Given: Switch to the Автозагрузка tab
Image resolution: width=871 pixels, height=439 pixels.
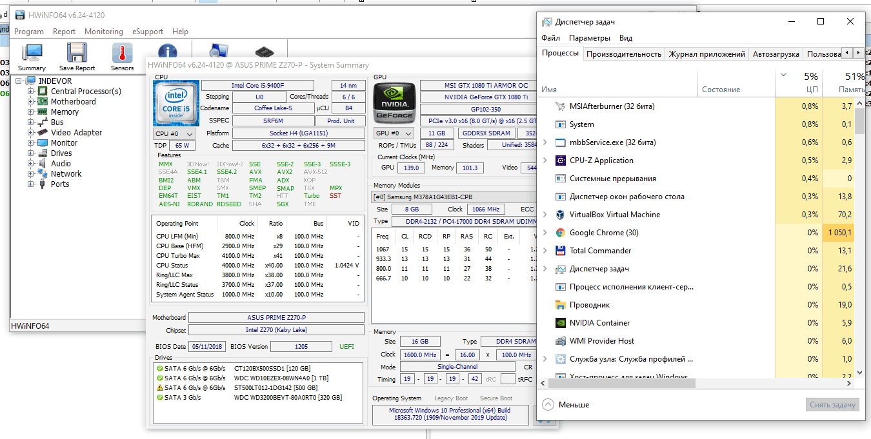Looking at the screenshot, I should 776,54.
